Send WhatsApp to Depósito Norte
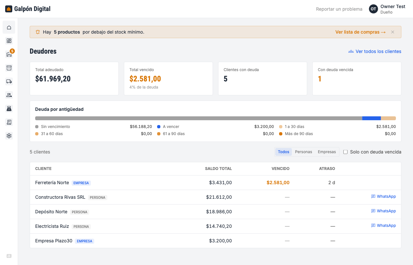This screenshot has width=413, height=265. click(x=383, y=211)
